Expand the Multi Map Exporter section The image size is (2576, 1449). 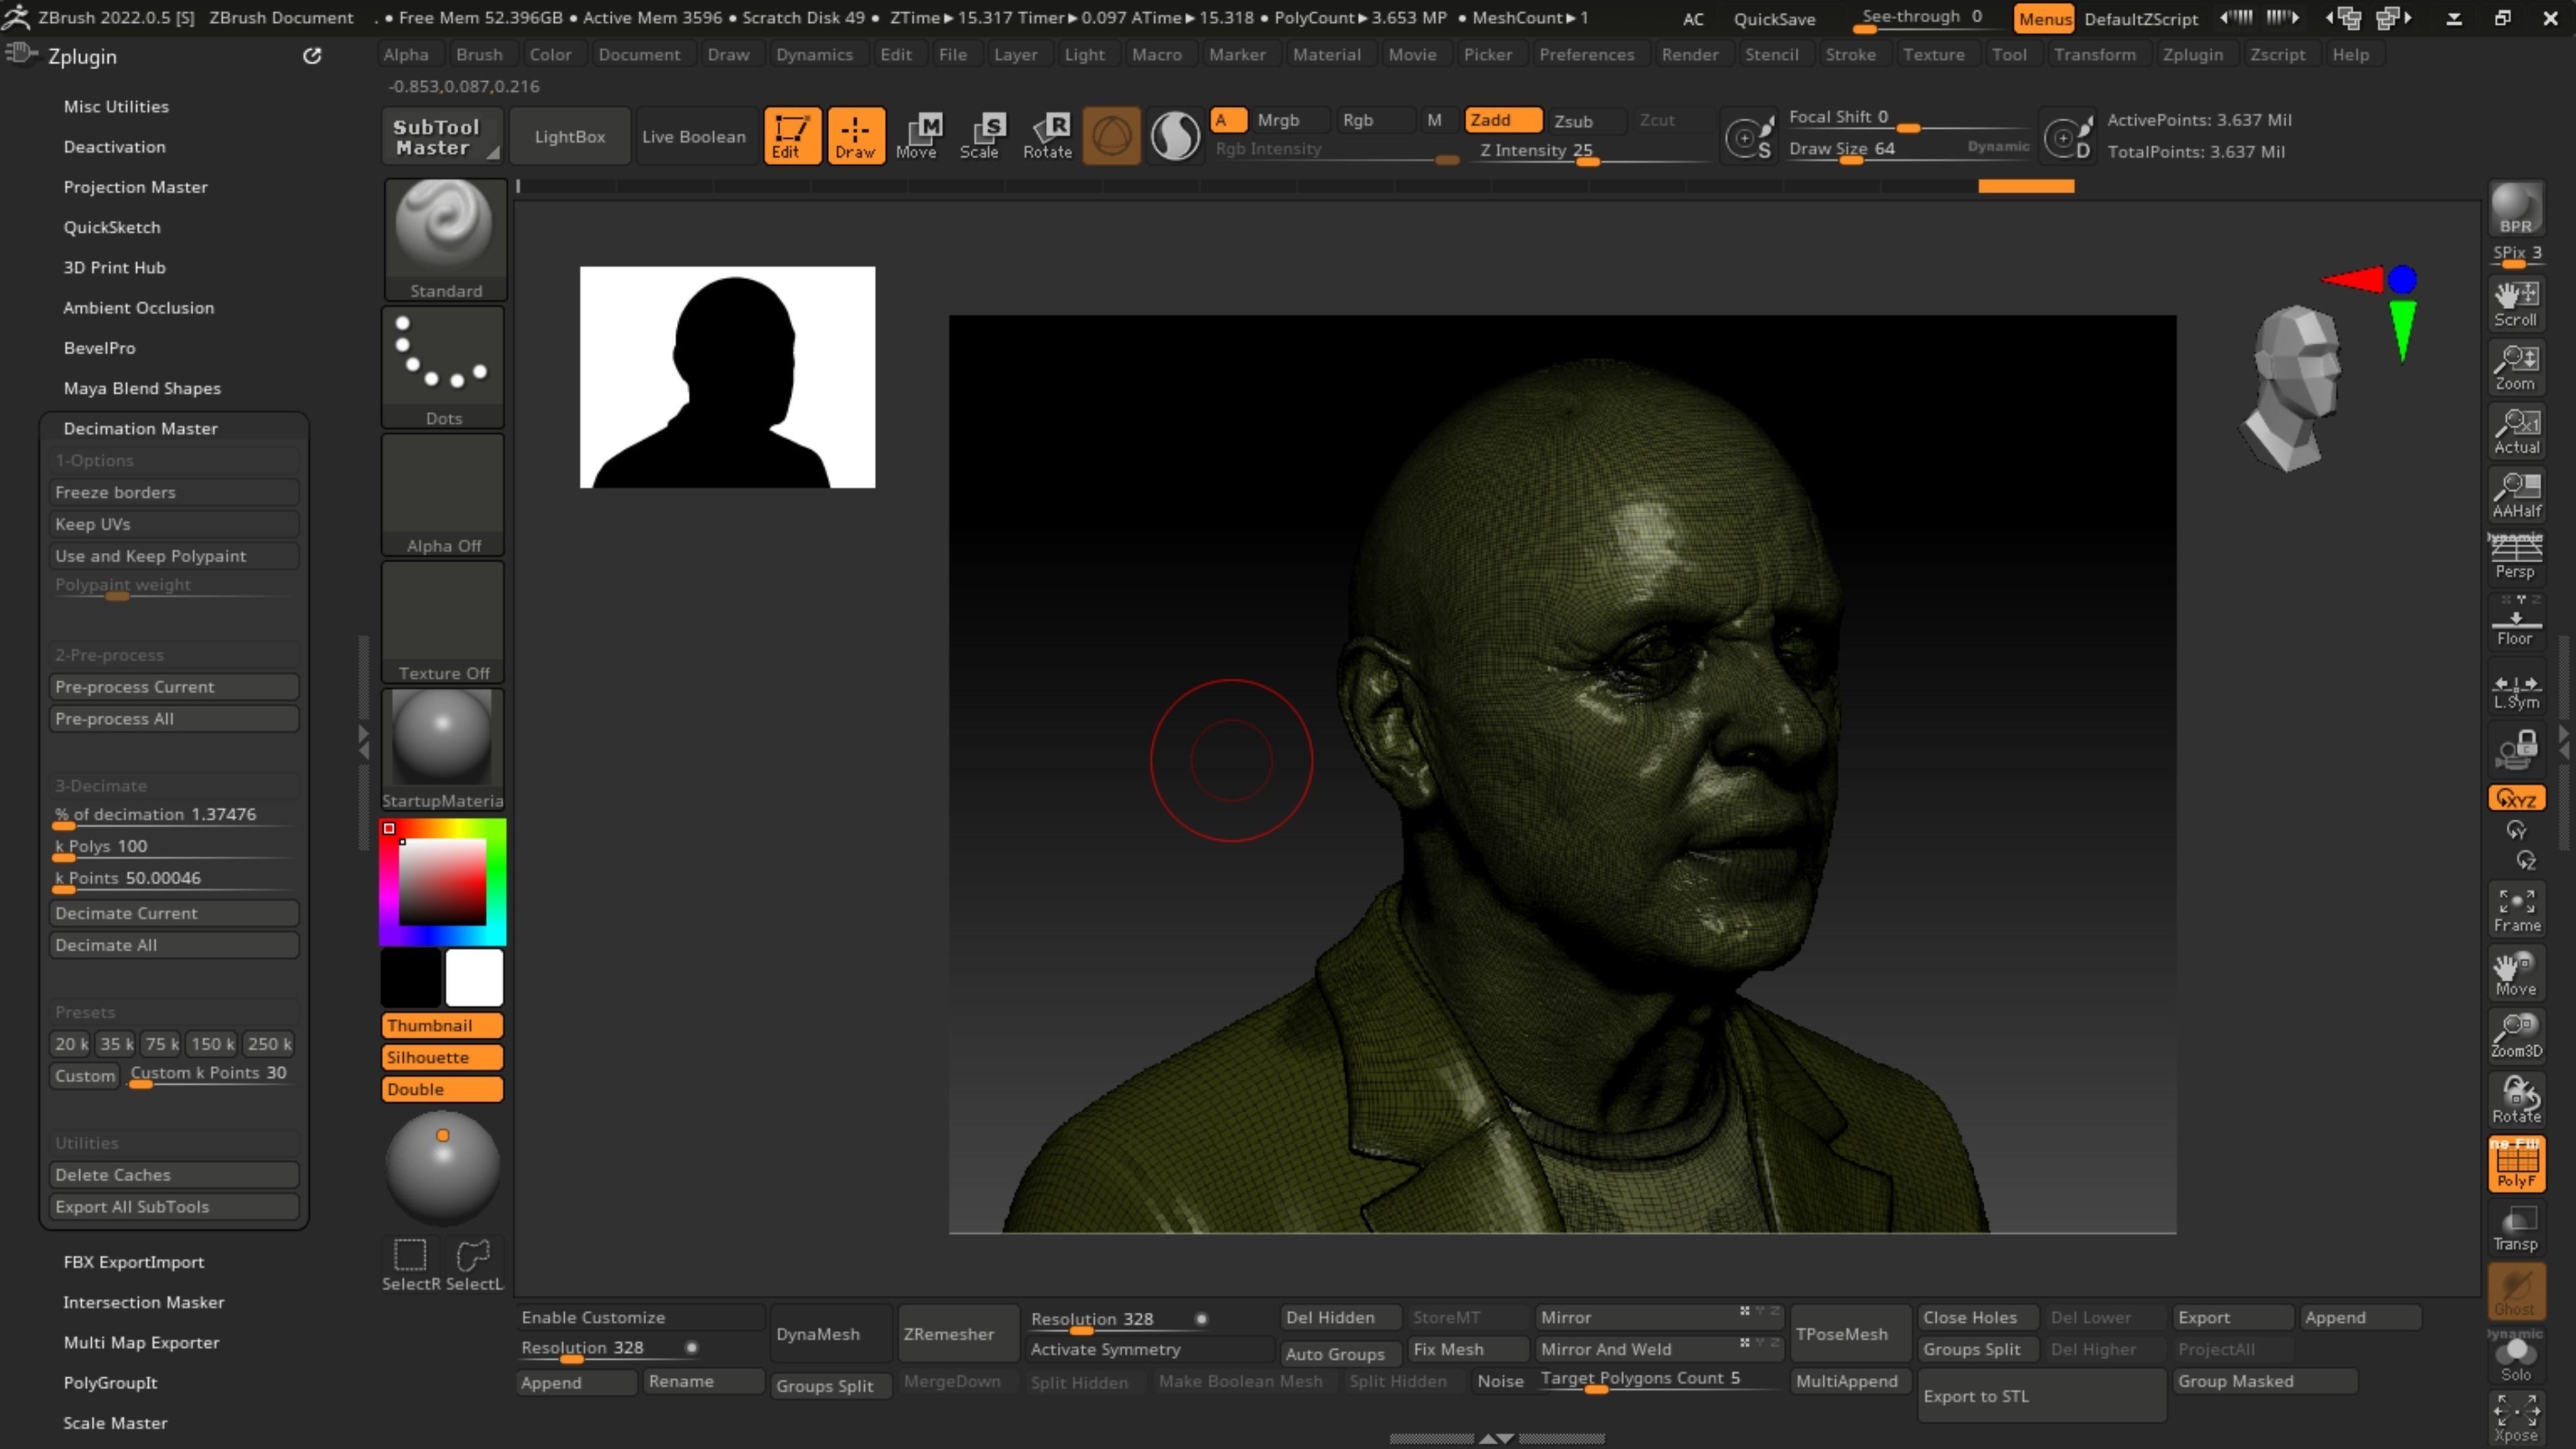(142, 1342)
